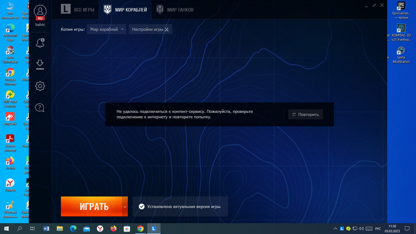Image resolution: width=416 pixels, height=234 pixels.
Task: Open Task View in taskbar
Action: tap(32, 228)
